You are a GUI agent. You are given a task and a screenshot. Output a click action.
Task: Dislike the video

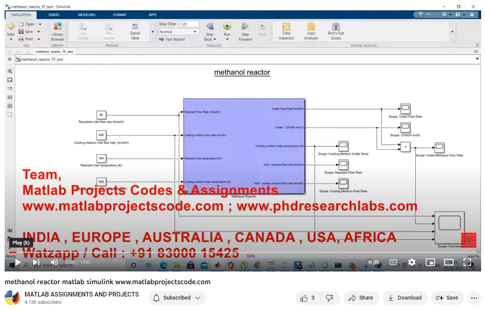(x=330, y=298)
